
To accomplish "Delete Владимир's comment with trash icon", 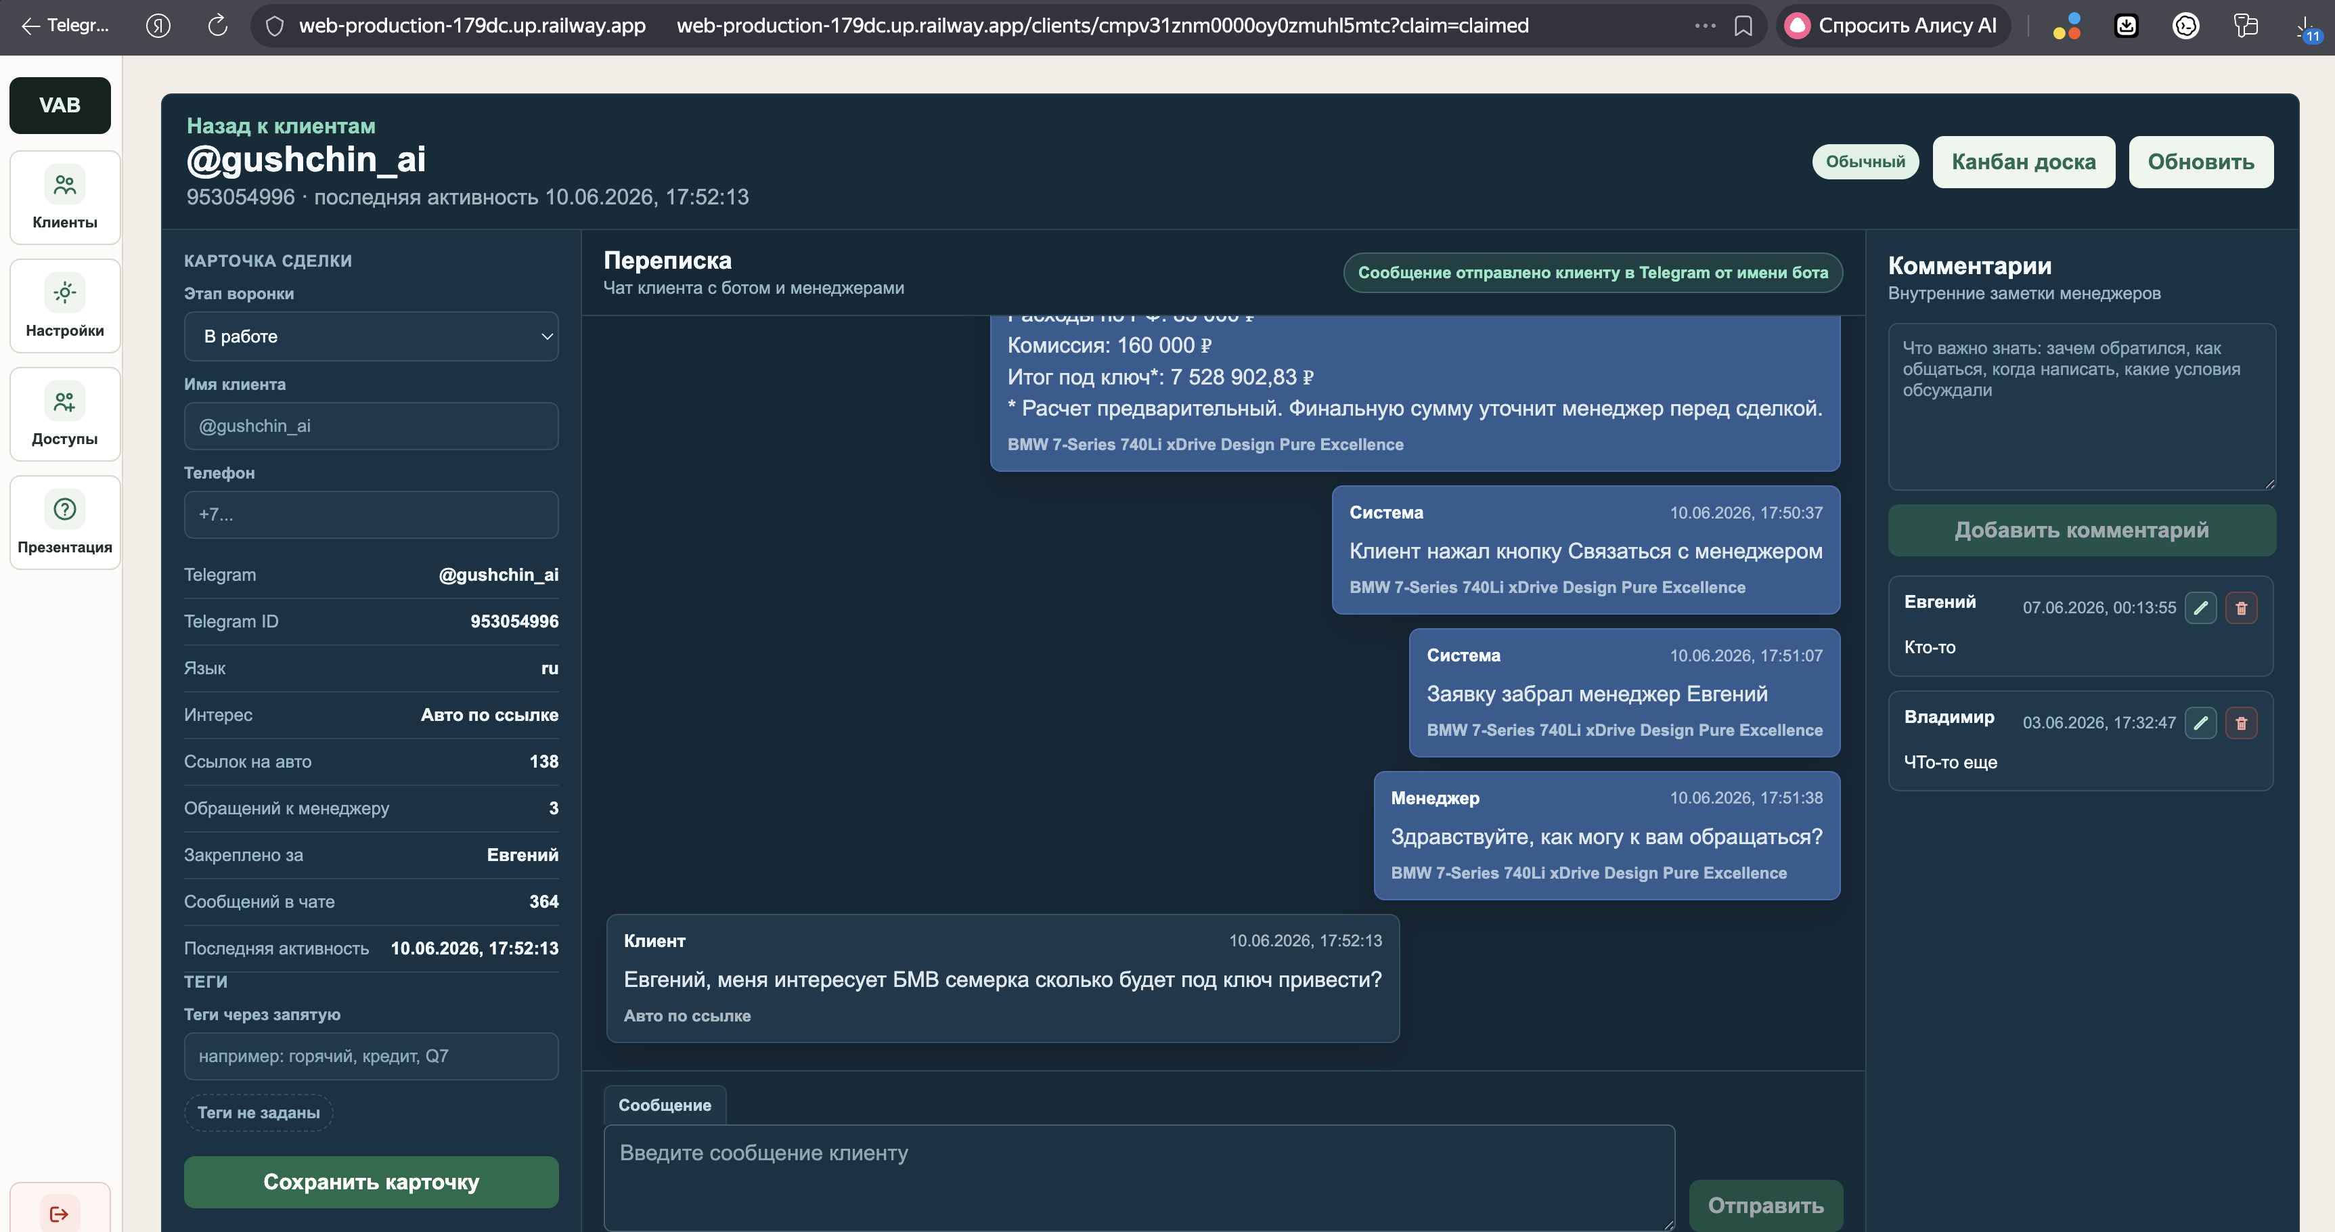I will tap(2241, 722).
